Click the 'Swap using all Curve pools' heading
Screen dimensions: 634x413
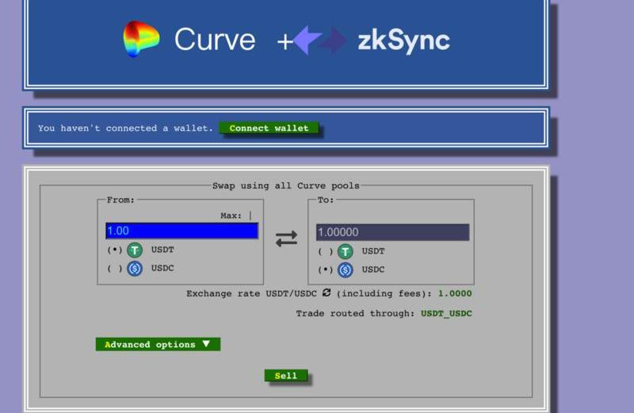pyautogui.click(x=286, y=185)
